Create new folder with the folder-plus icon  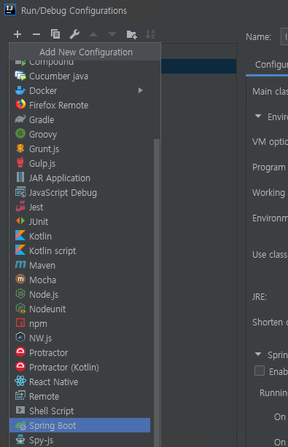(131, 34)
